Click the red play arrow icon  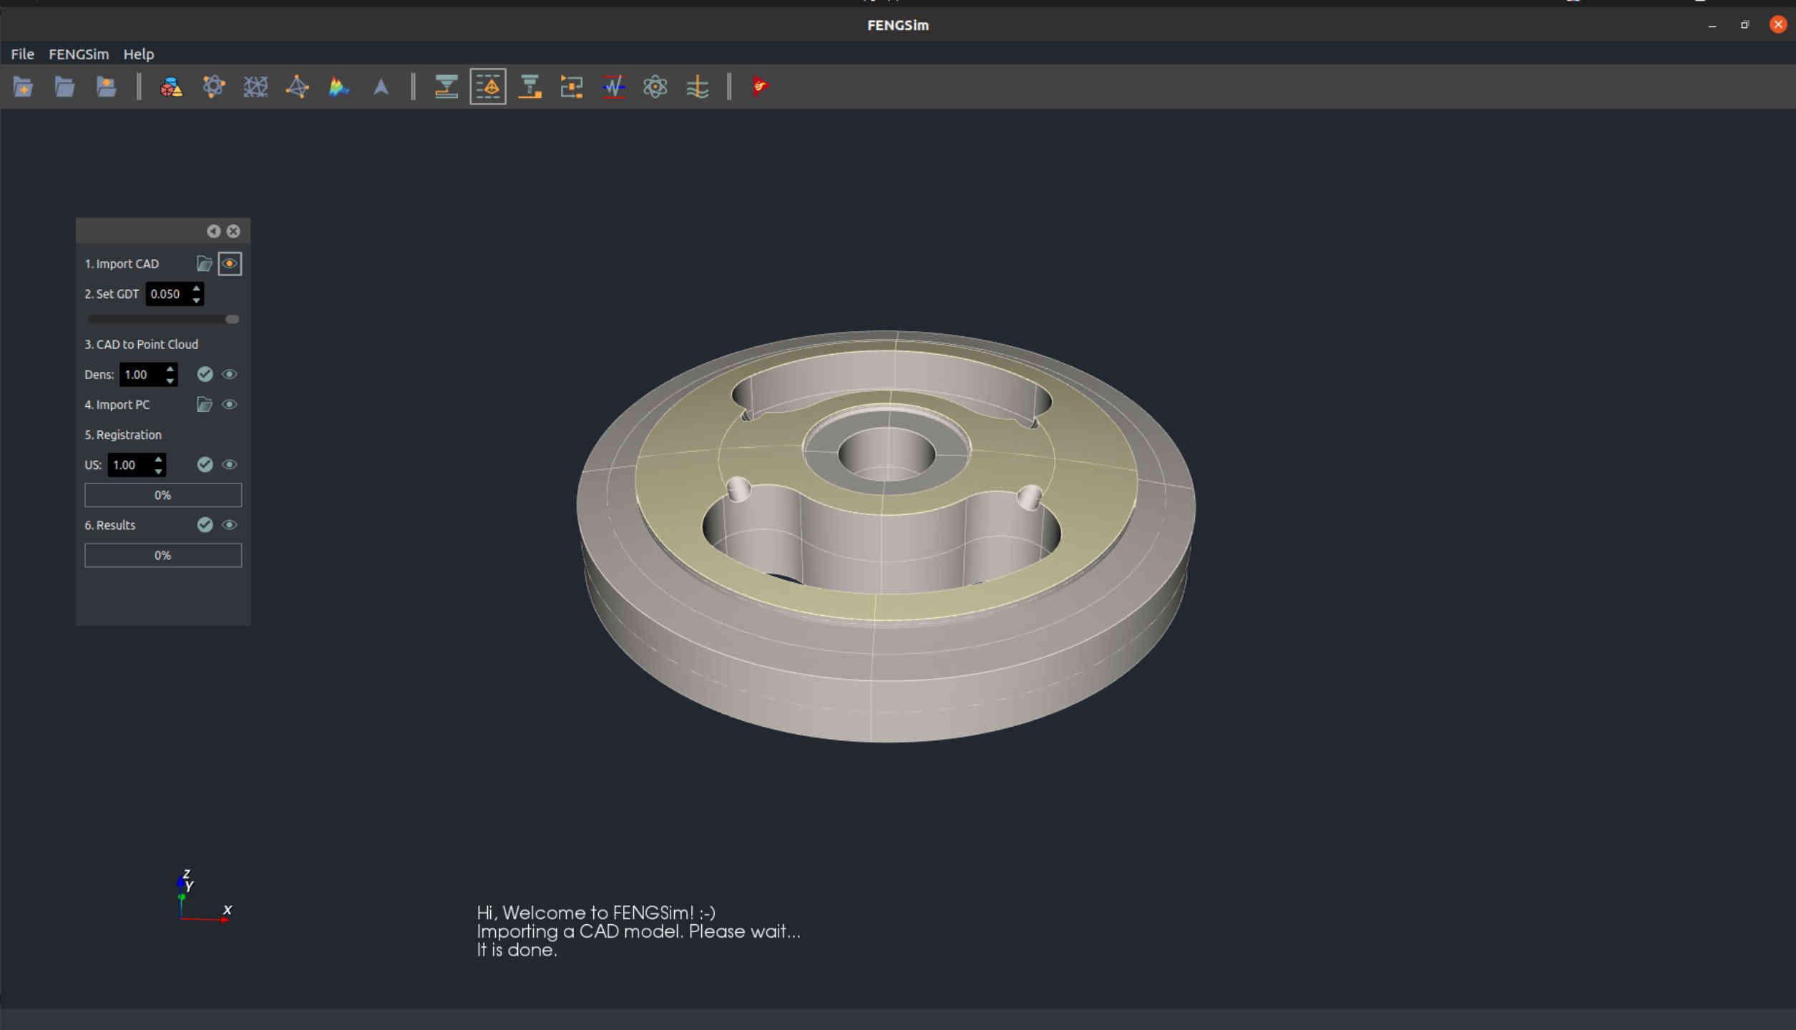(x=759, y=87)
